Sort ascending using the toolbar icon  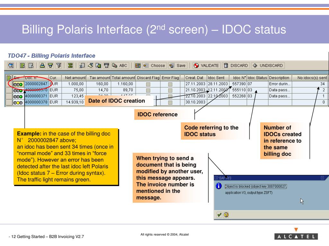pyautogui.click(x=42, y=65)
